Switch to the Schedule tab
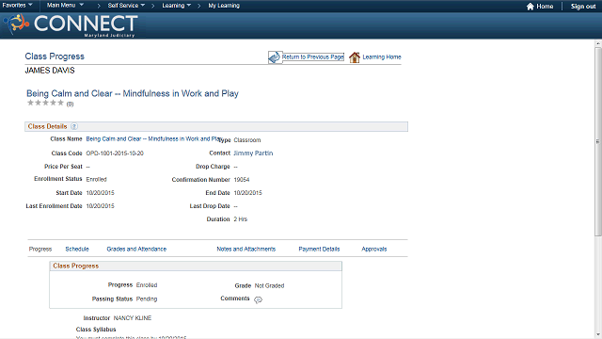602x339 pixels. 77,249
